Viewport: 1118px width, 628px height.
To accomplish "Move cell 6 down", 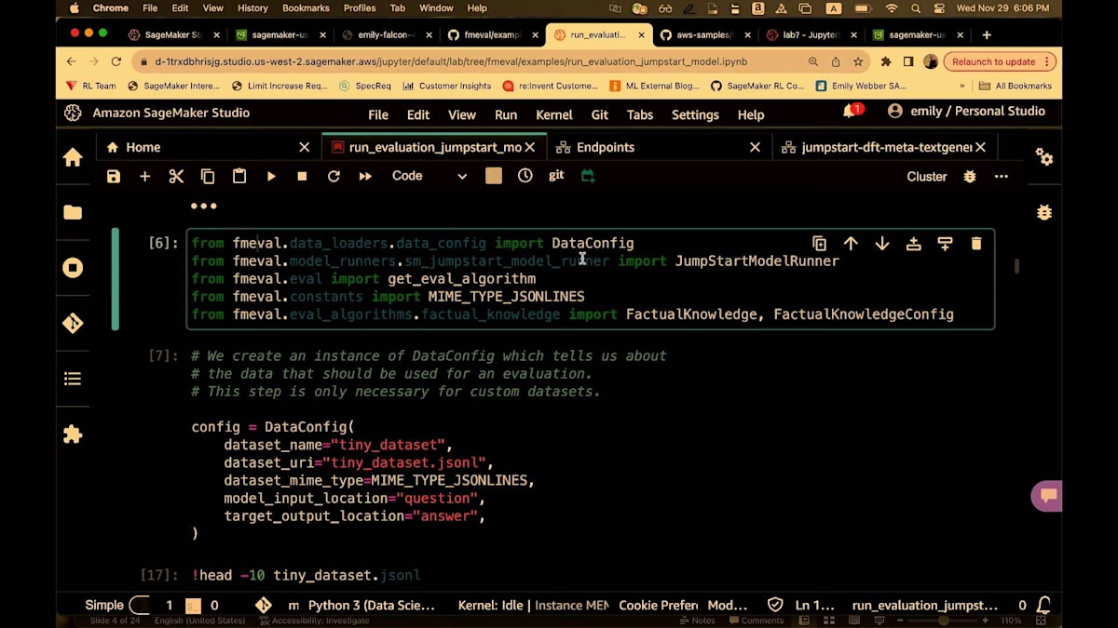I will [882, 244].
